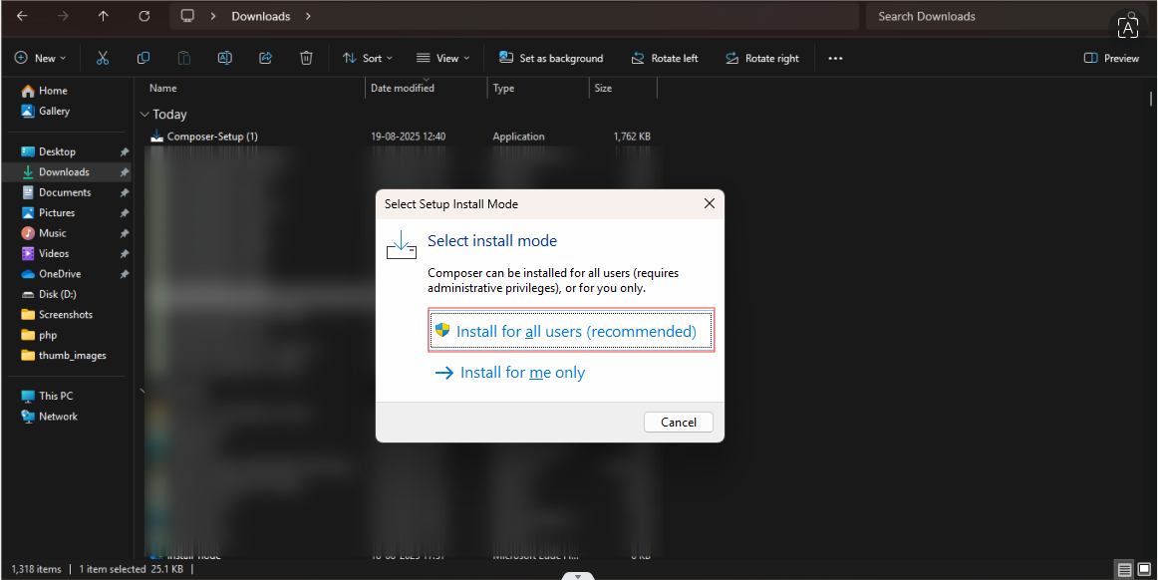
Task: Click the 1,762 KB size cell
Action: [x=632, y=137]
